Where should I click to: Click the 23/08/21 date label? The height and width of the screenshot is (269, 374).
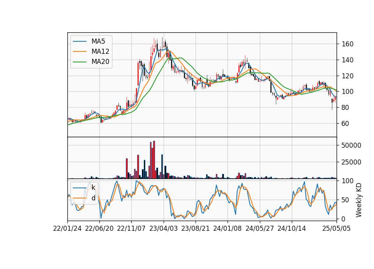click(195, 229)
